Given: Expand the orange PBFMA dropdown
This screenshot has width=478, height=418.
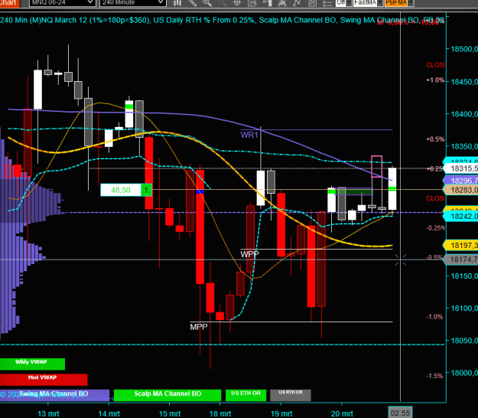Looking at the screenshot, I should pyautogui.click(x=411, y=3).
